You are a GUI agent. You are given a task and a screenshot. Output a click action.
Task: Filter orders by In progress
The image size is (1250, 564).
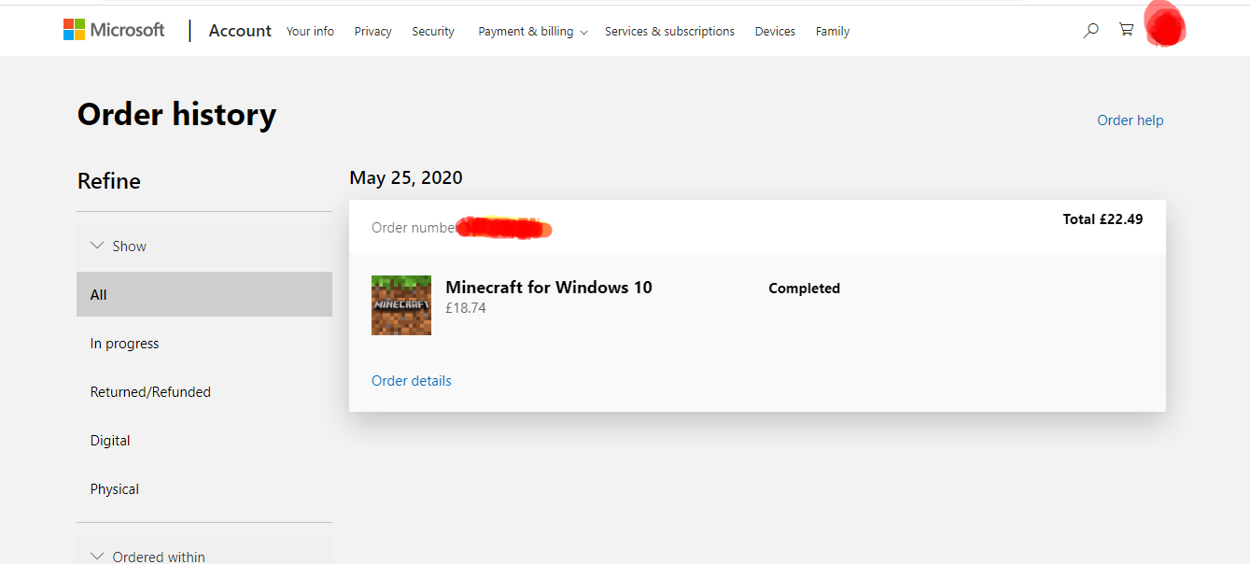204,344
